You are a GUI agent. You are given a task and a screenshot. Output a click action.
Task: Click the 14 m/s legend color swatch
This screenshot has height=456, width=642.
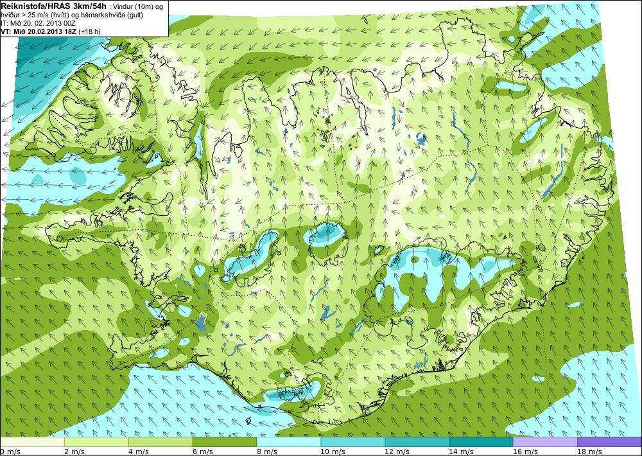tap(481, 442)
